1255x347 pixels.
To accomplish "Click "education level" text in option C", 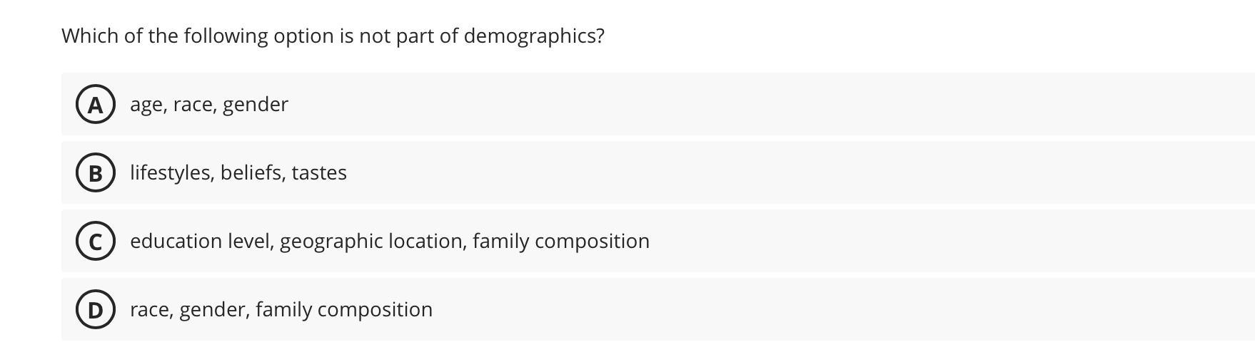I will [202, 241].
